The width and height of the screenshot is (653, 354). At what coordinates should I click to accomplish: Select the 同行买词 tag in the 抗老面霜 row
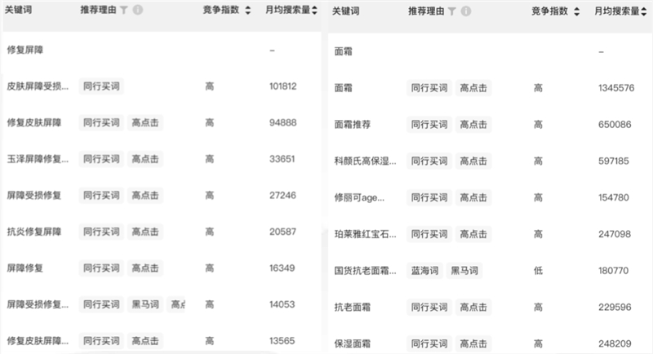(429, 307)
